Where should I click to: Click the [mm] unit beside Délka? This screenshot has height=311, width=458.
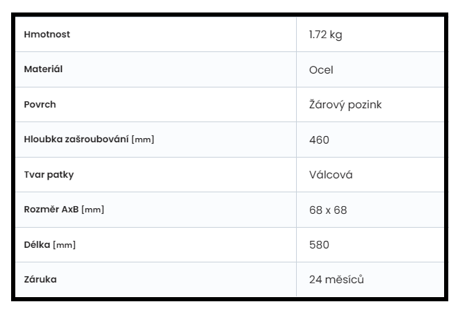coord(63,244)
